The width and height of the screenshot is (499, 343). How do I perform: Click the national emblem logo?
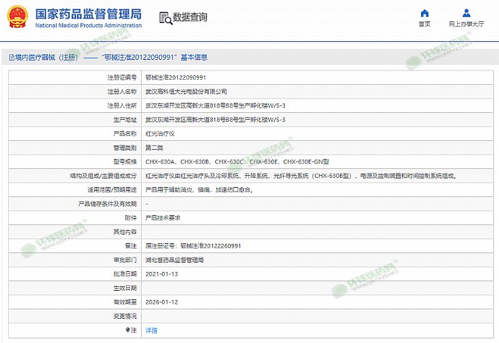coord(18,17)
